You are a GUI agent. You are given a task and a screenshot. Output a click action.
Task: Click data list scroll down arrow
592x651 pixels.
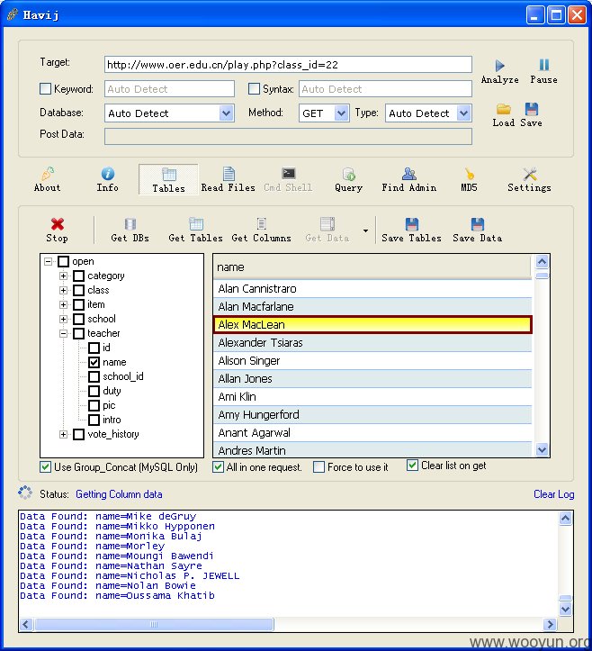542,449
